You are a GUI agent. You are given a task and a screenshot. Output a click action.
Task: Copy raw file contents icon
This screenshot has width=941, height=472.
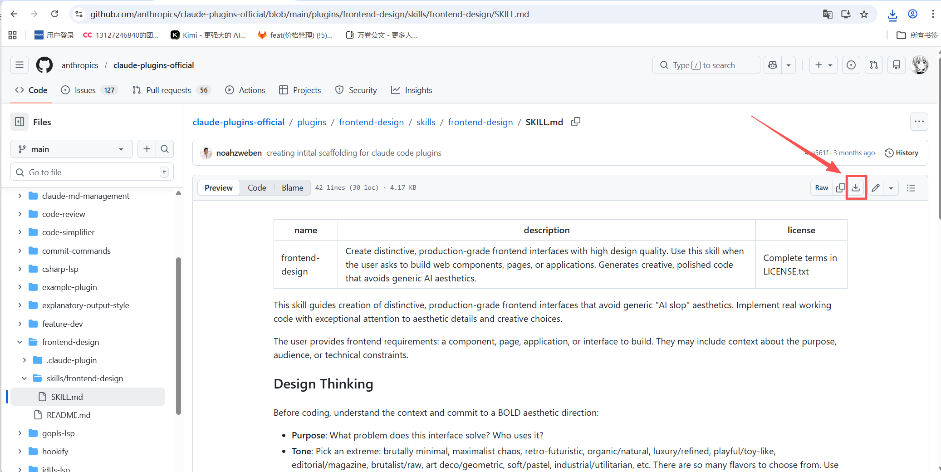[x=840, y=187]
